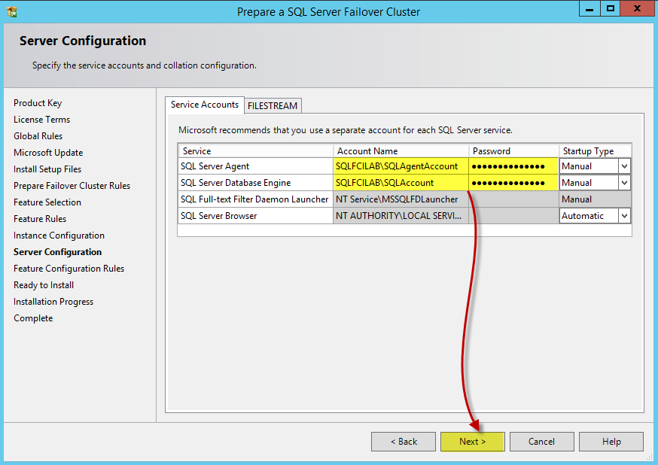Select the Complete step
Image resolution: width=658 pixels, height=465 pixels.
pos(33,318)
